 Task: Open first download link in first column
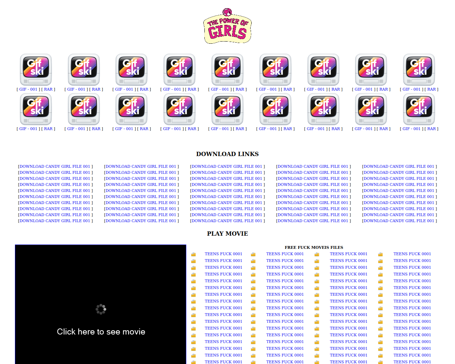(x=55, y=166)
